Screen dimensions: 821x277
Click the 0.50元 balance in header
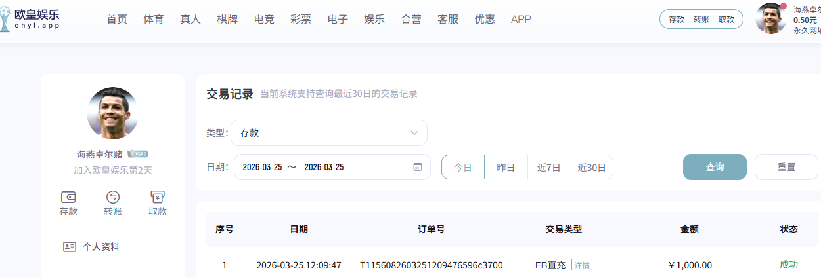coord(805,20)
